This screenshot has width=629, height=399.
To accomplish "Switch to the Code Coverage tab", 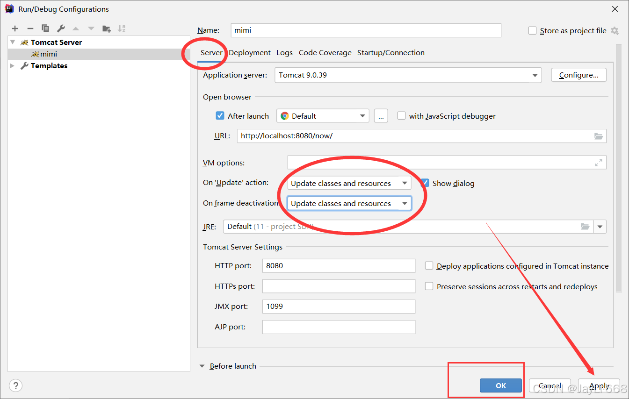I will [325, 53].
